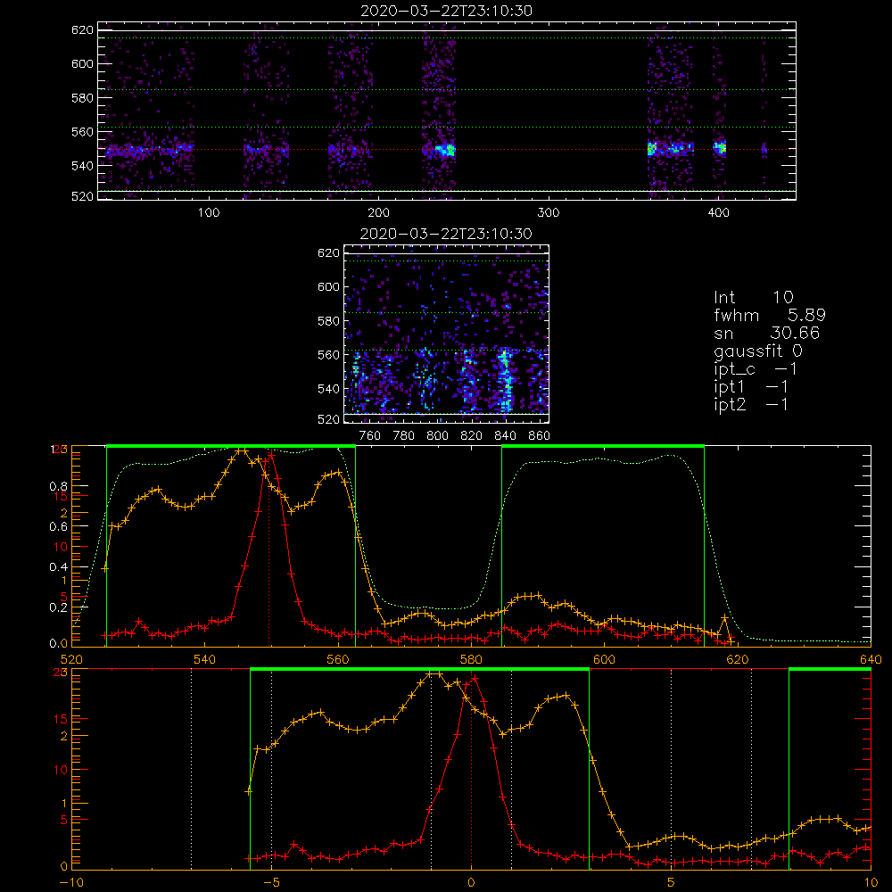Click x-axis label 540 on profile plot
This screenshot has width=892, height=892.
pos(205,659)
